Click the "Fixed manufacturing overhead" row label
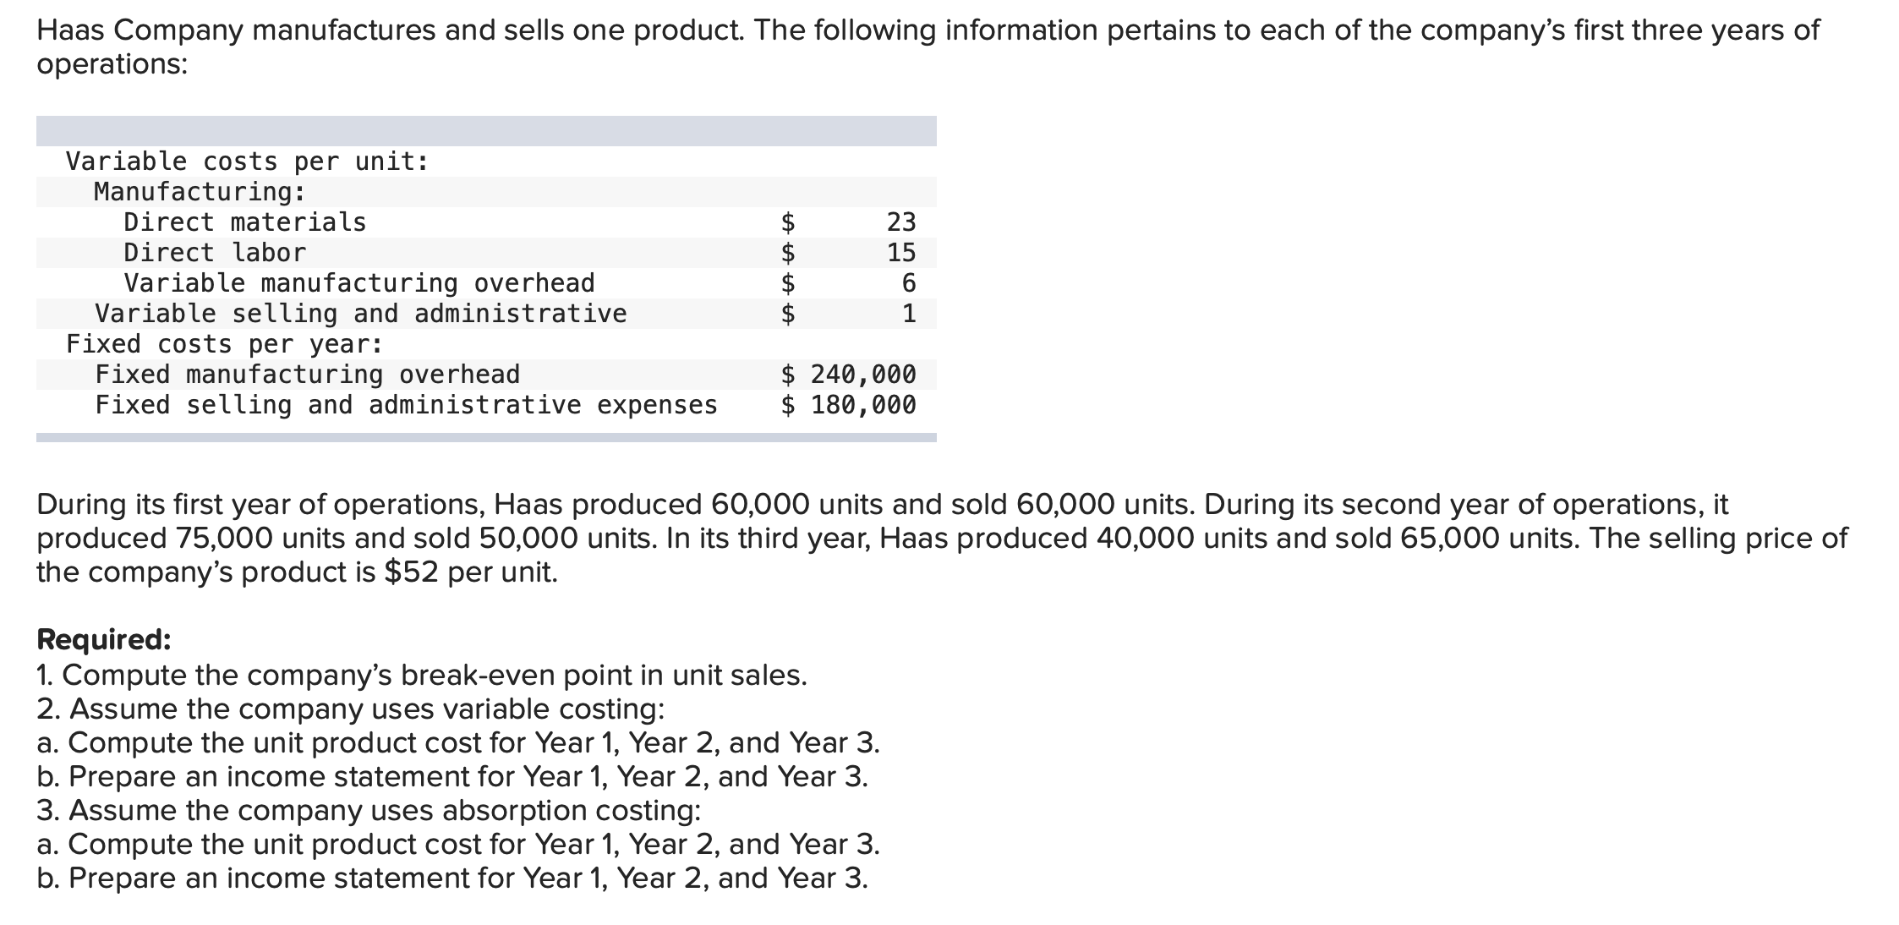Viewport: 1899px width, 925px height. point(308,375)
